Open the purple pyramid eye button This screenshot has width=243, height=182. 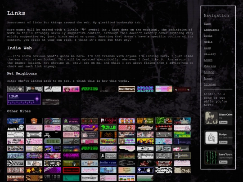71,121
